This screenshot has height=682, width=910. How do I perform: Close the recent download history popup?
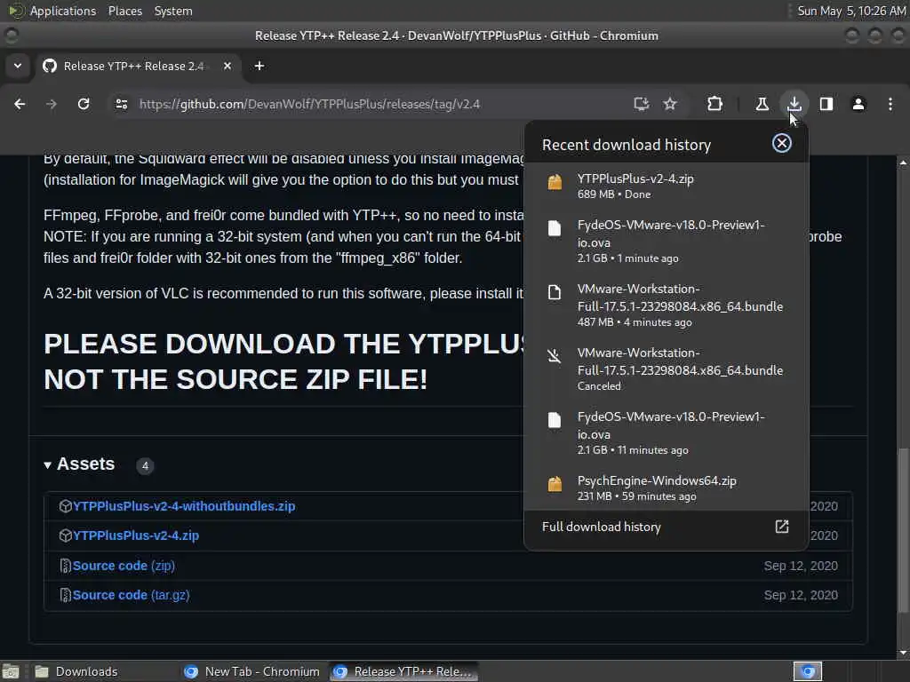point(782,143)
